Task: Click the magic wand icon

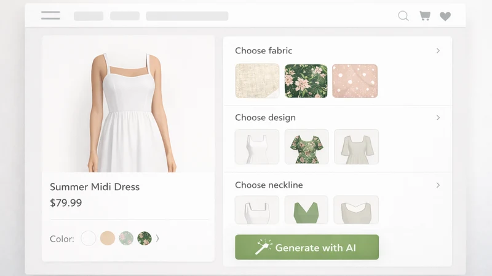Action: tap(263, 247)
